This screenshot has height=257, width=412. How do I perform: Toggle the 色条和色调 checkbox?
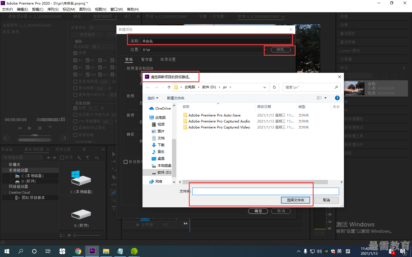pos(75,82)
